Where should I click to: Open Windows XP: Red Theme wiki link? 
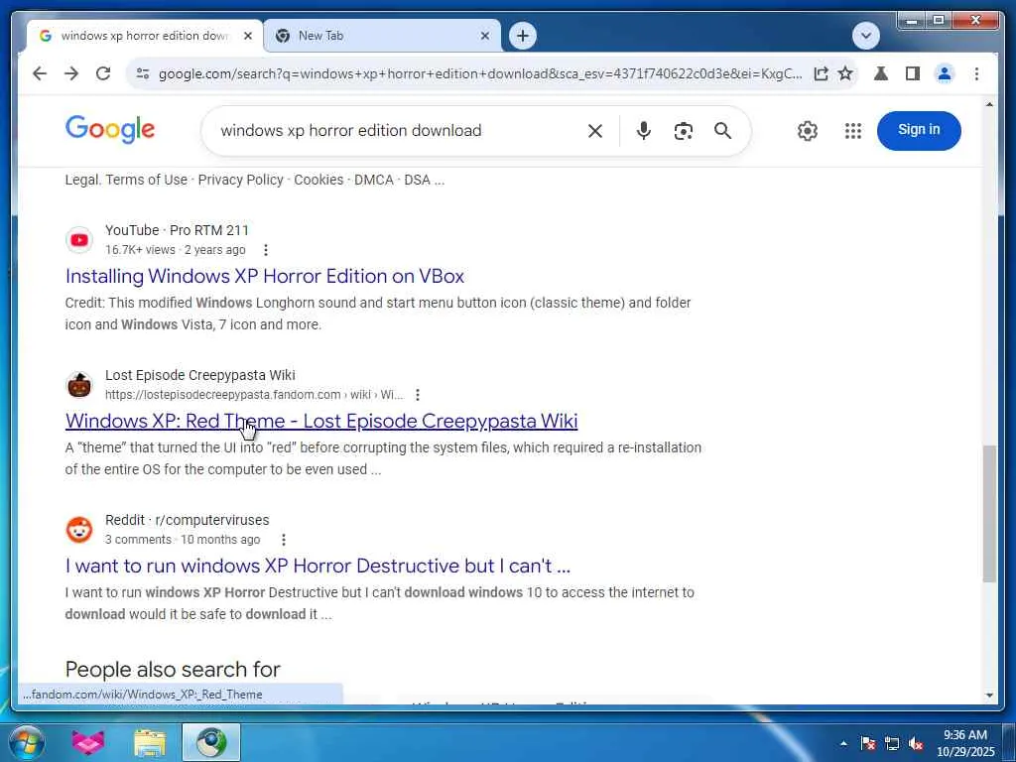click(x=321, y=421)
